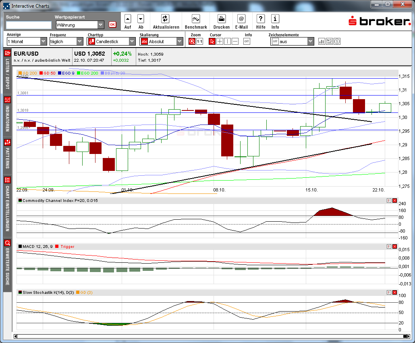The width and height of the screenshot is (415, 343).
Task: Click the red OK search button
Action: coord(112,25)
